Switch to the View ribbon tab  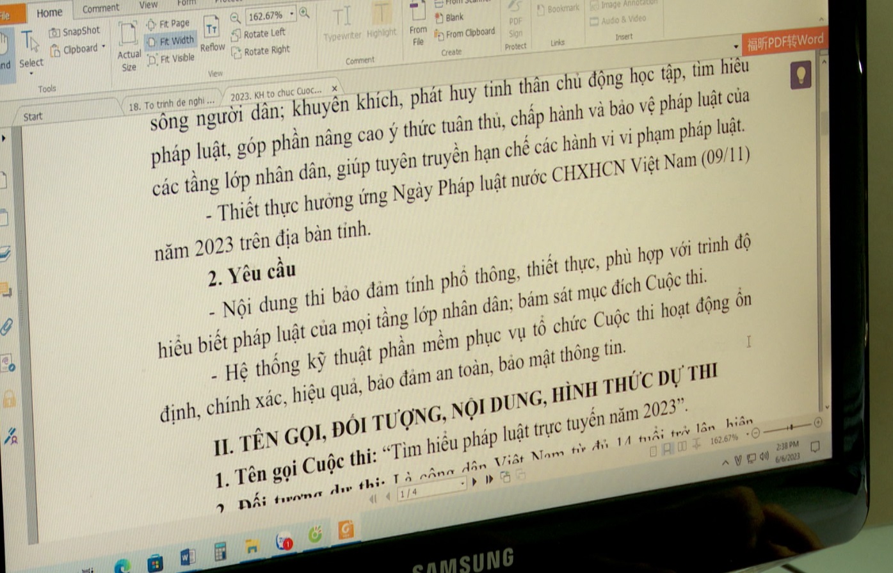pyautogui.click(x=148, y=5)
